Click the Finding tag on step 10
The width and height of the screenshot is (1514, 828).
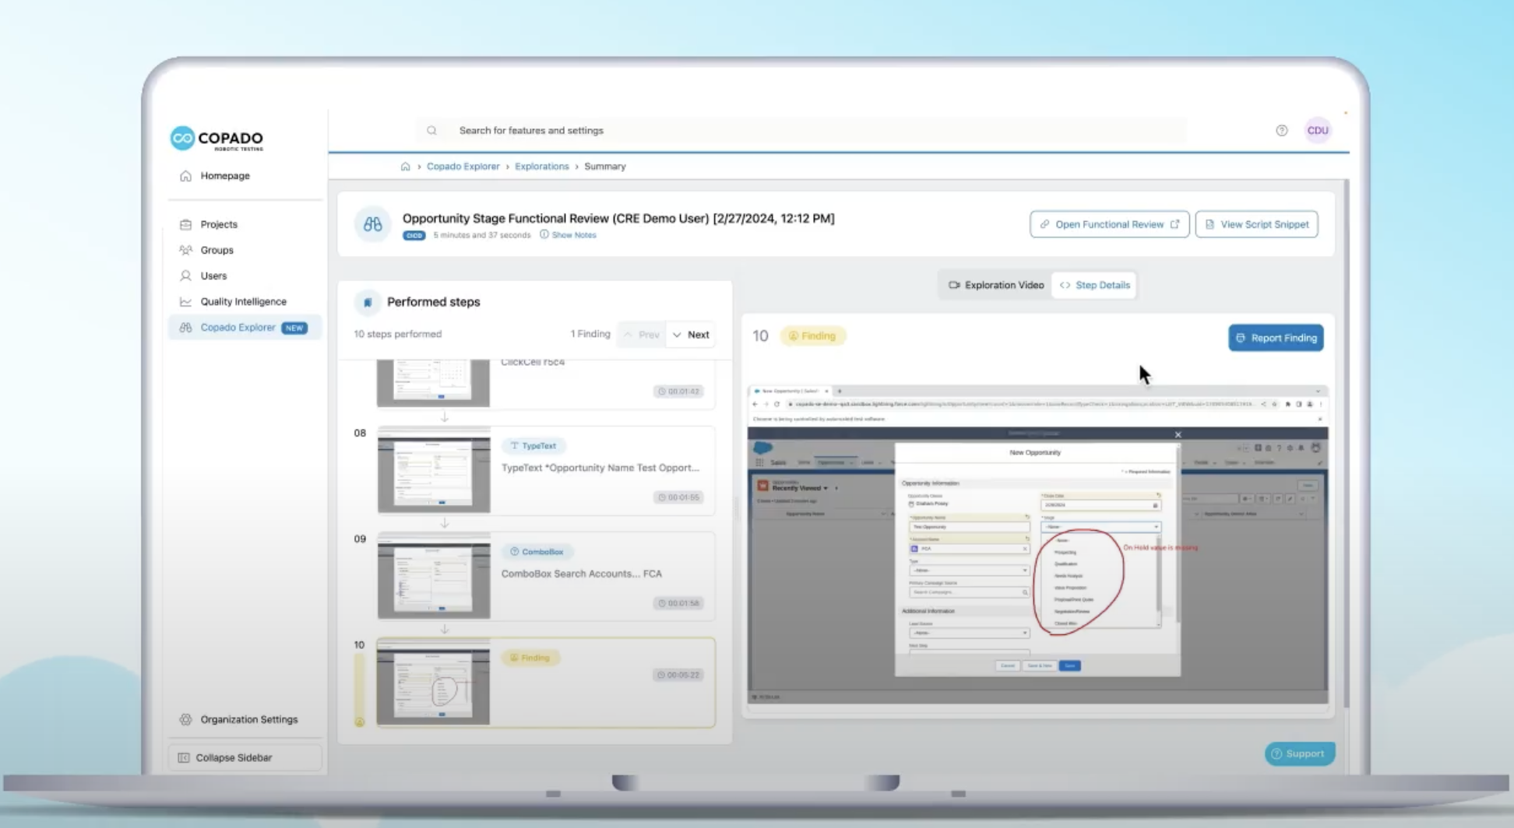pos(530,658)
